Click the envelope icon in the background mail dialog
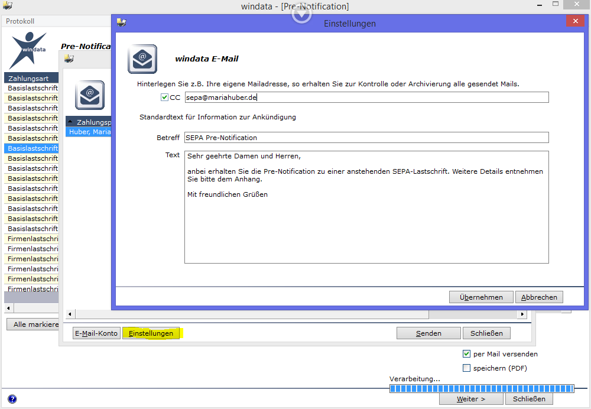Viewport: 591px width, 409px height. tap(90, 95)
